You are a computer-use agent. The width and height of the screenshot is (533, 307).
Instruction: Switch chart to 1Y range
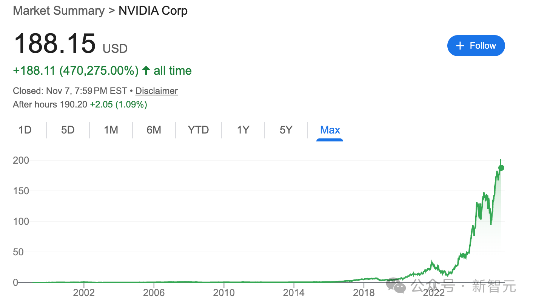(243, 130)
